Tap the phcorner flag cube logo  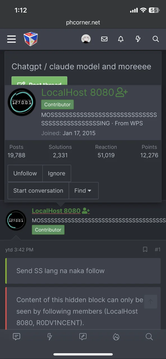coord(31,39)
